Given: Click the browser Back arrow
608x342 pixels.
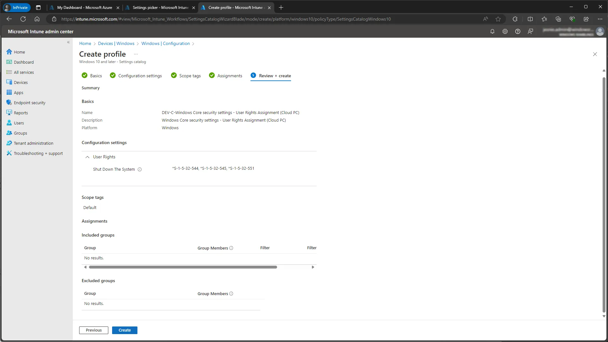Looking at the screenshot, I should click(9, 19).
